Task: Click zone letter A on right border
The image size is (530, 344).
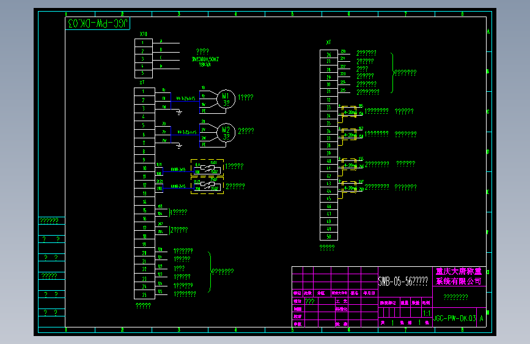Action: (488, 31)
